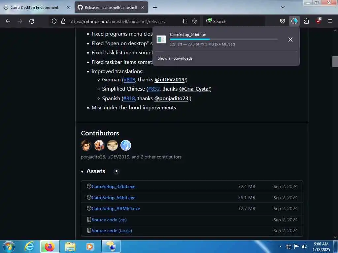Select the Releases cairoshell tab
The height and width of the screenshot is (253, 338).
click(x=111, y=8)
